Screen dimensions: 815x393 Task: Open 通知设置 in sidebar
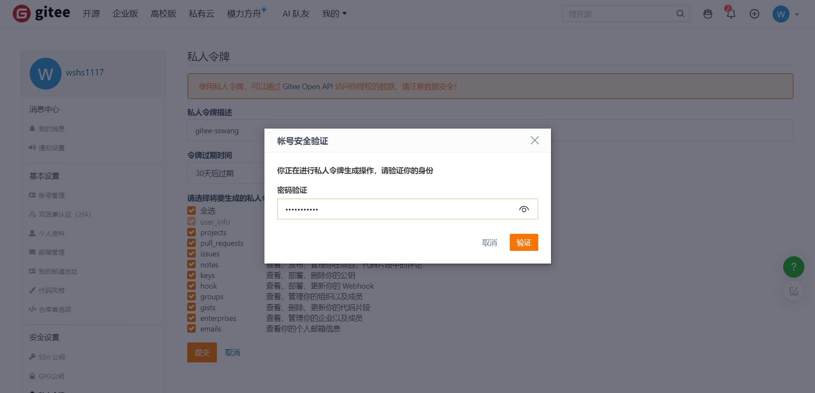[47, 148]
